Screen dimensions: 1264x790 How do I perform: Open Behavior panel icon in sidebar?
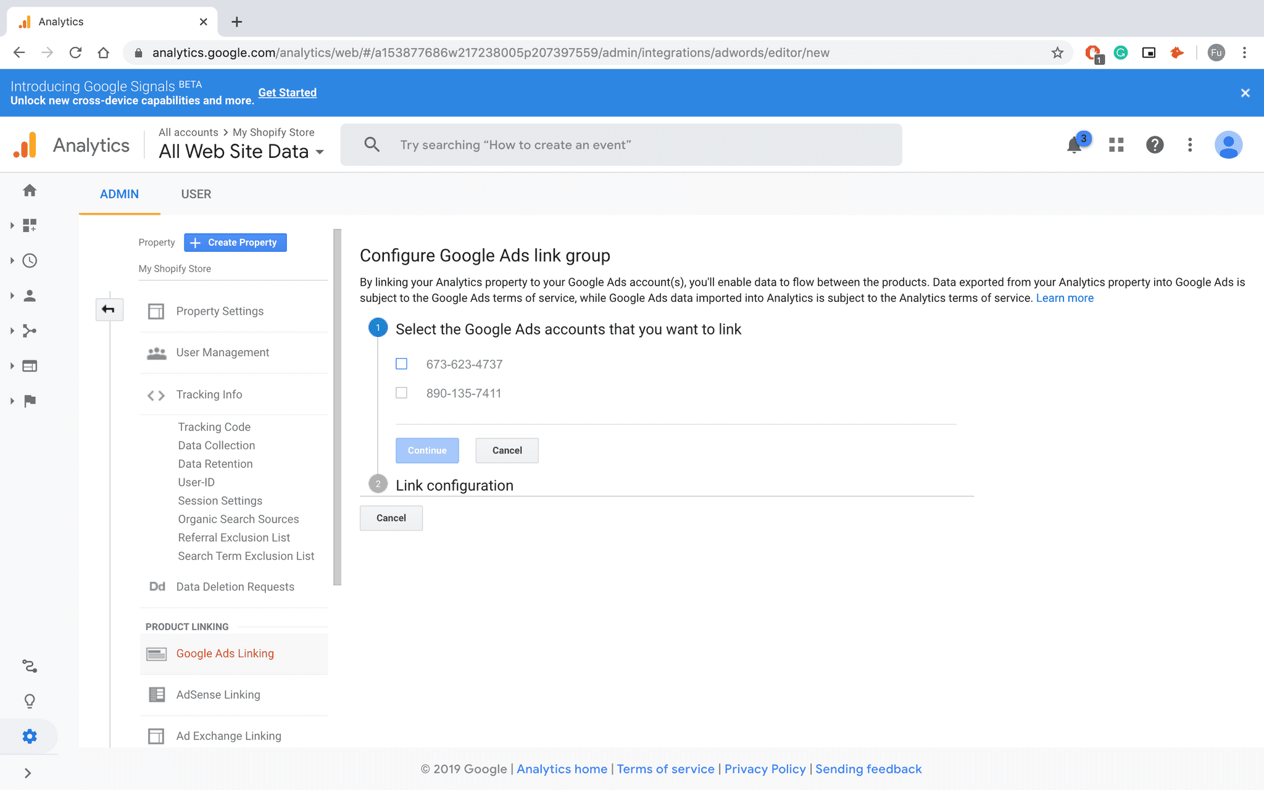pyautogui.click(x=30, y=366)
